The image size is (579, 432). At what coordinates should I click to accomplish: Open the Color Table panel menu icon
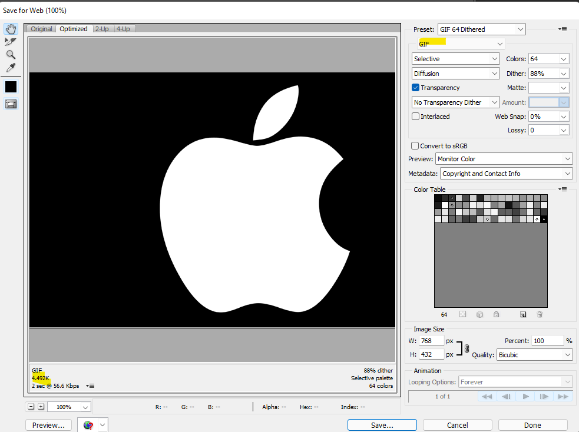click(x=563, y=190)
